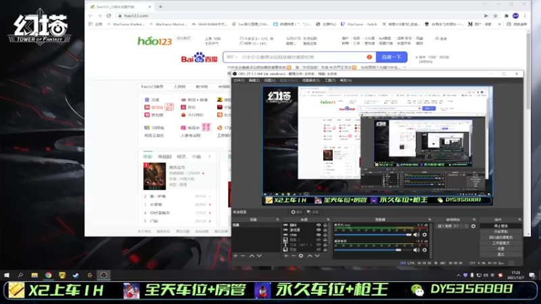Open OBS 文件(F) menu
This screenshot has width=541, height=304.
[x=239, y=80]
